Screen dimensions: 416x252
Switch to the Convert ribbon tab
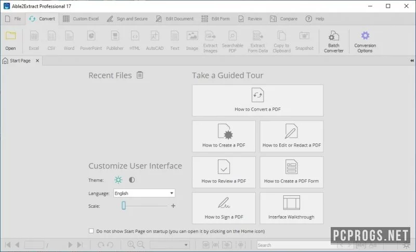click(x=42, y=19)
